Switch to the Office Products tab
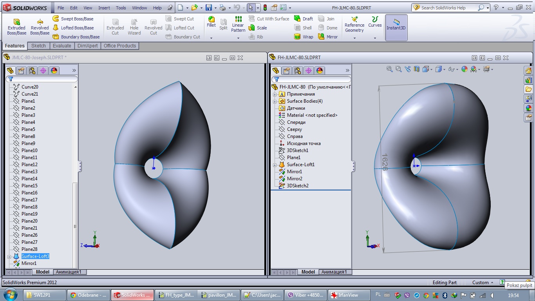Screen dimensions: 535x301 [x=120, y=46]
